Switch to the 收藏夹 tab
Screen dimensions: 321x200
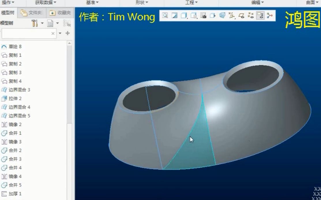tap(60, 13)
